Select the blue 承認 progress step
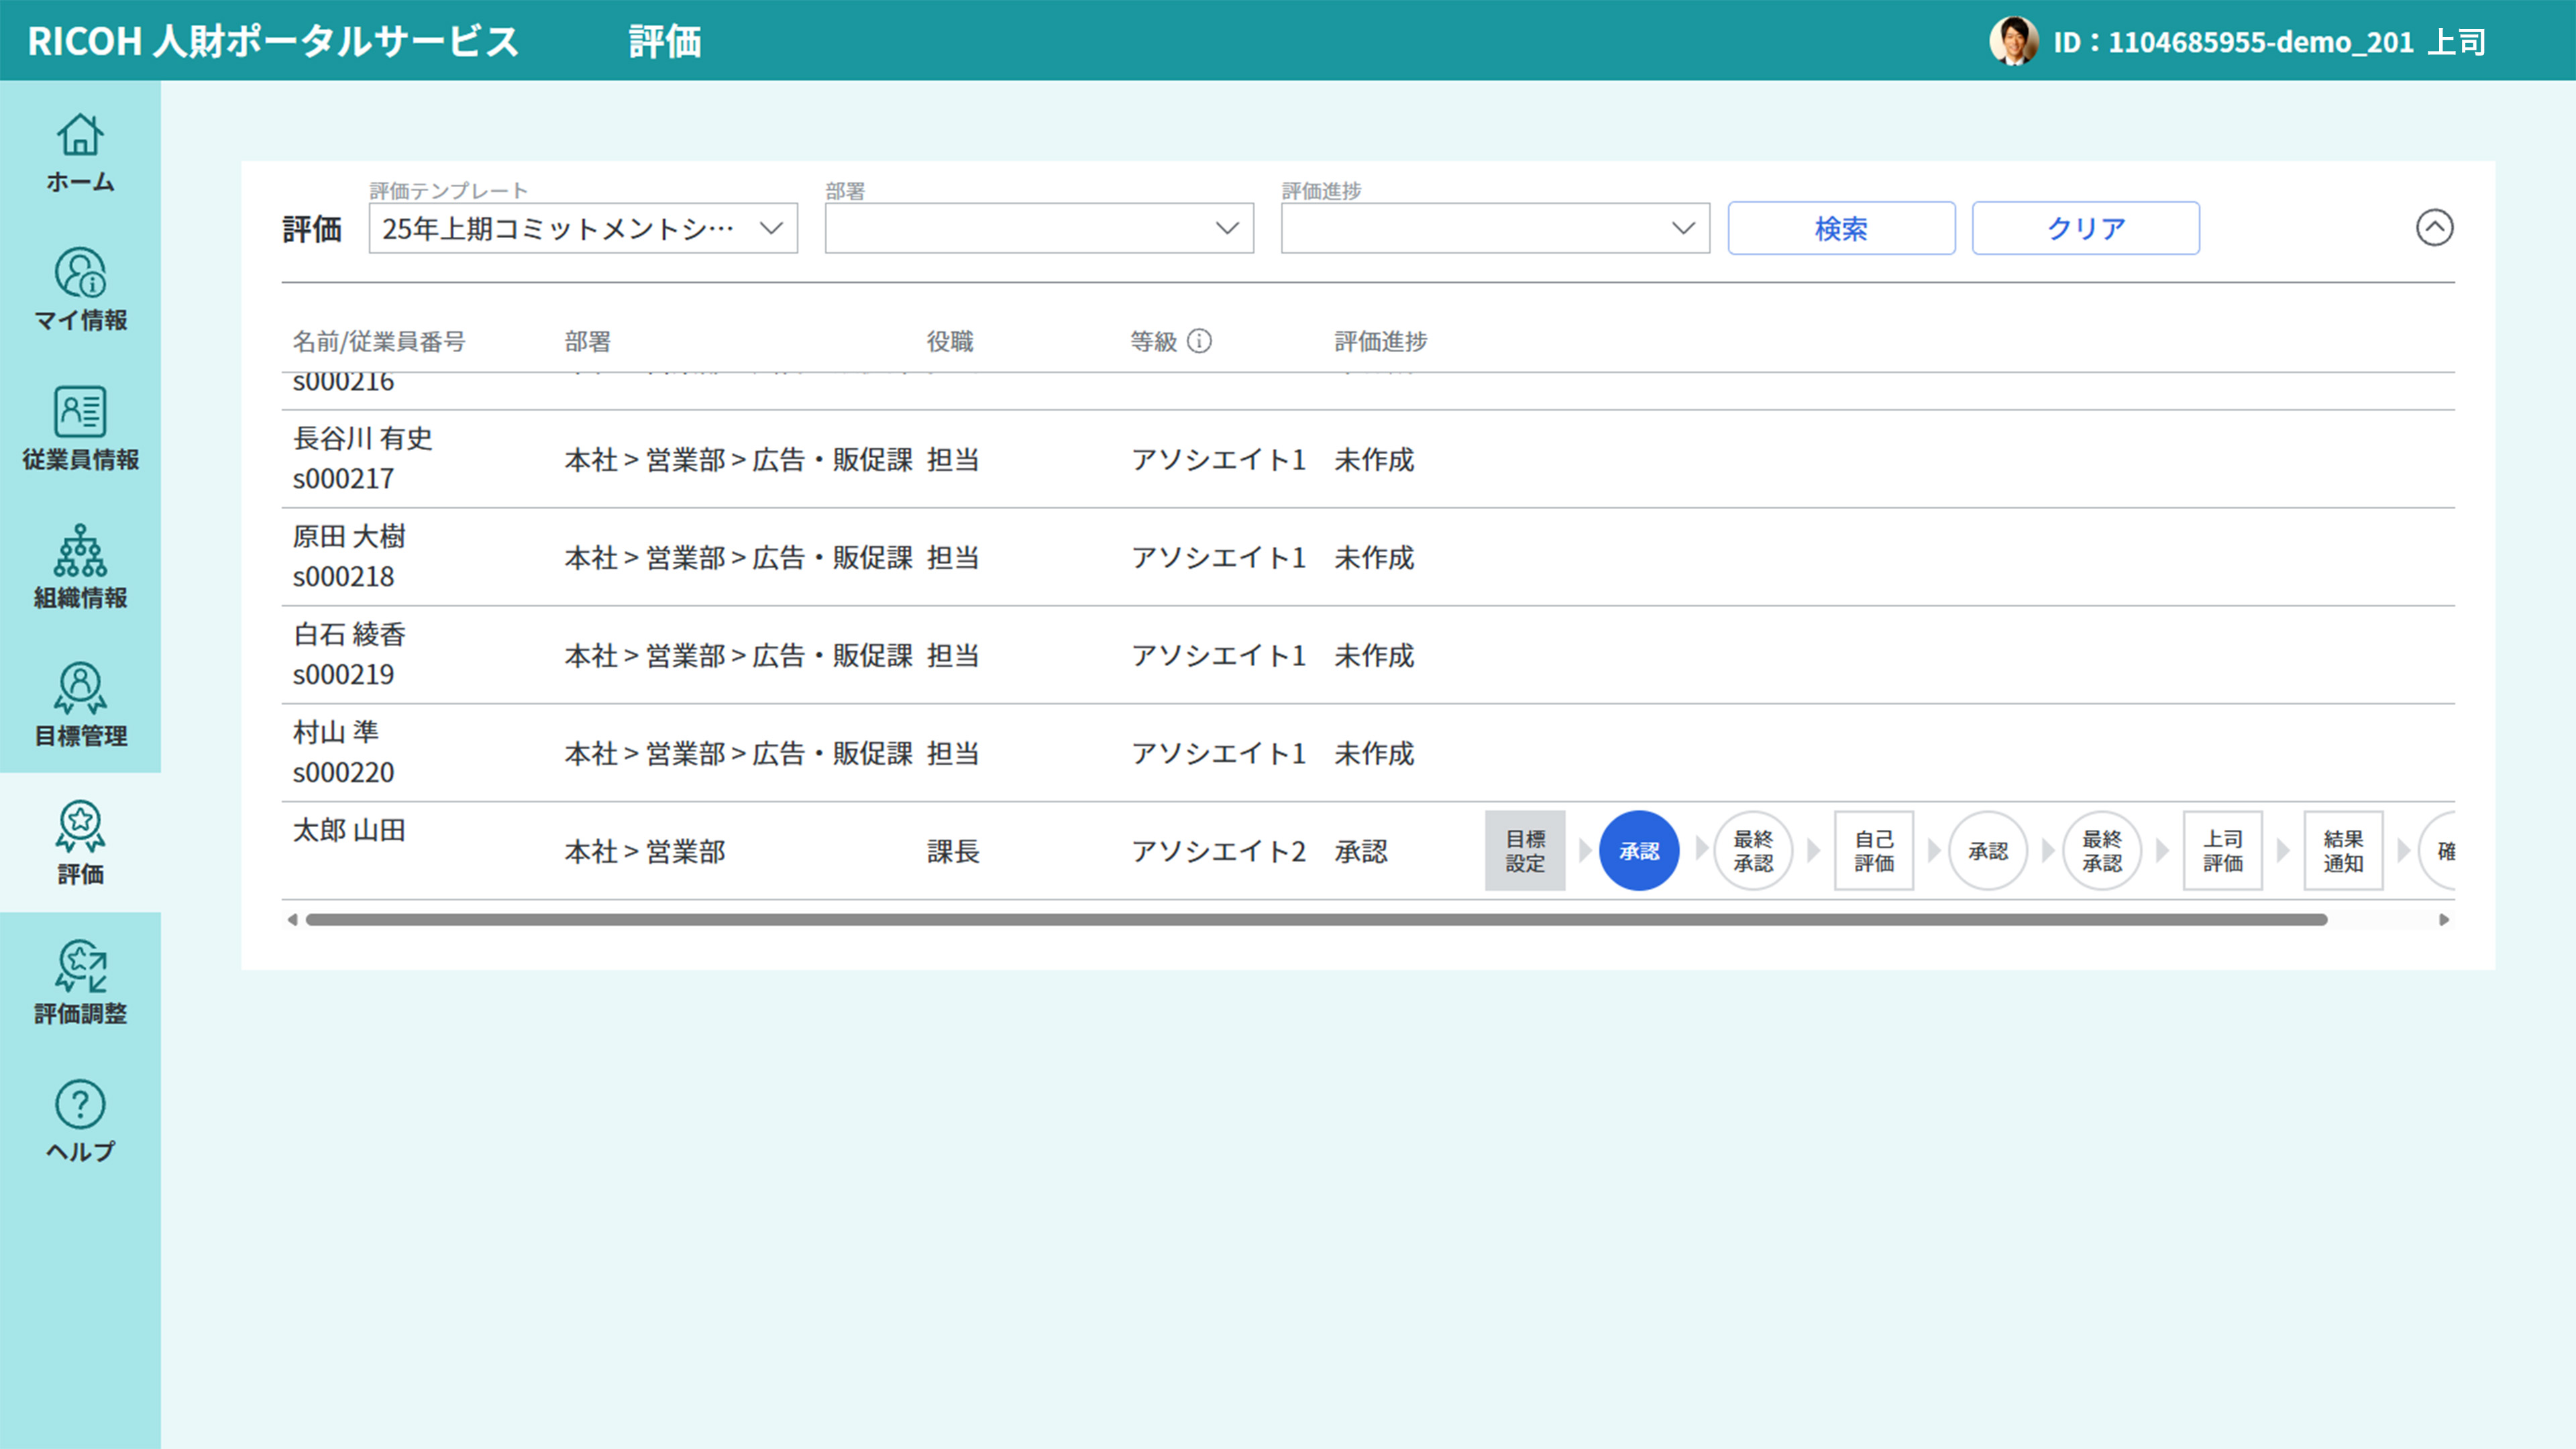Image resolution: width=2576 pixels, height=1449 pixels. 1638,850
